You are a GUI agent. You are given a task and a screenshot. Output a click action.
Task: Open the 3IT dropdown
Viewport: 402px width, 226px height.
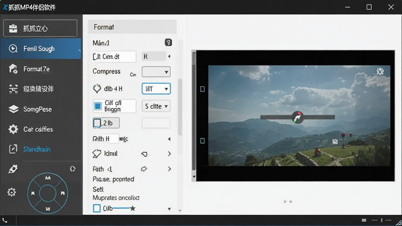click(x=156, y=89)
